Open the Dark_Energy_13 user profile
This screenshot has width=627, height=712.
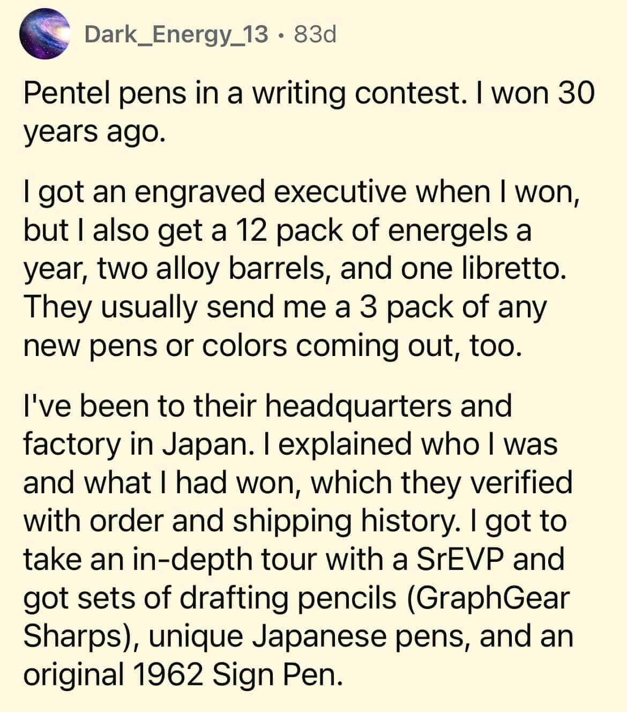tap(176, 35)
